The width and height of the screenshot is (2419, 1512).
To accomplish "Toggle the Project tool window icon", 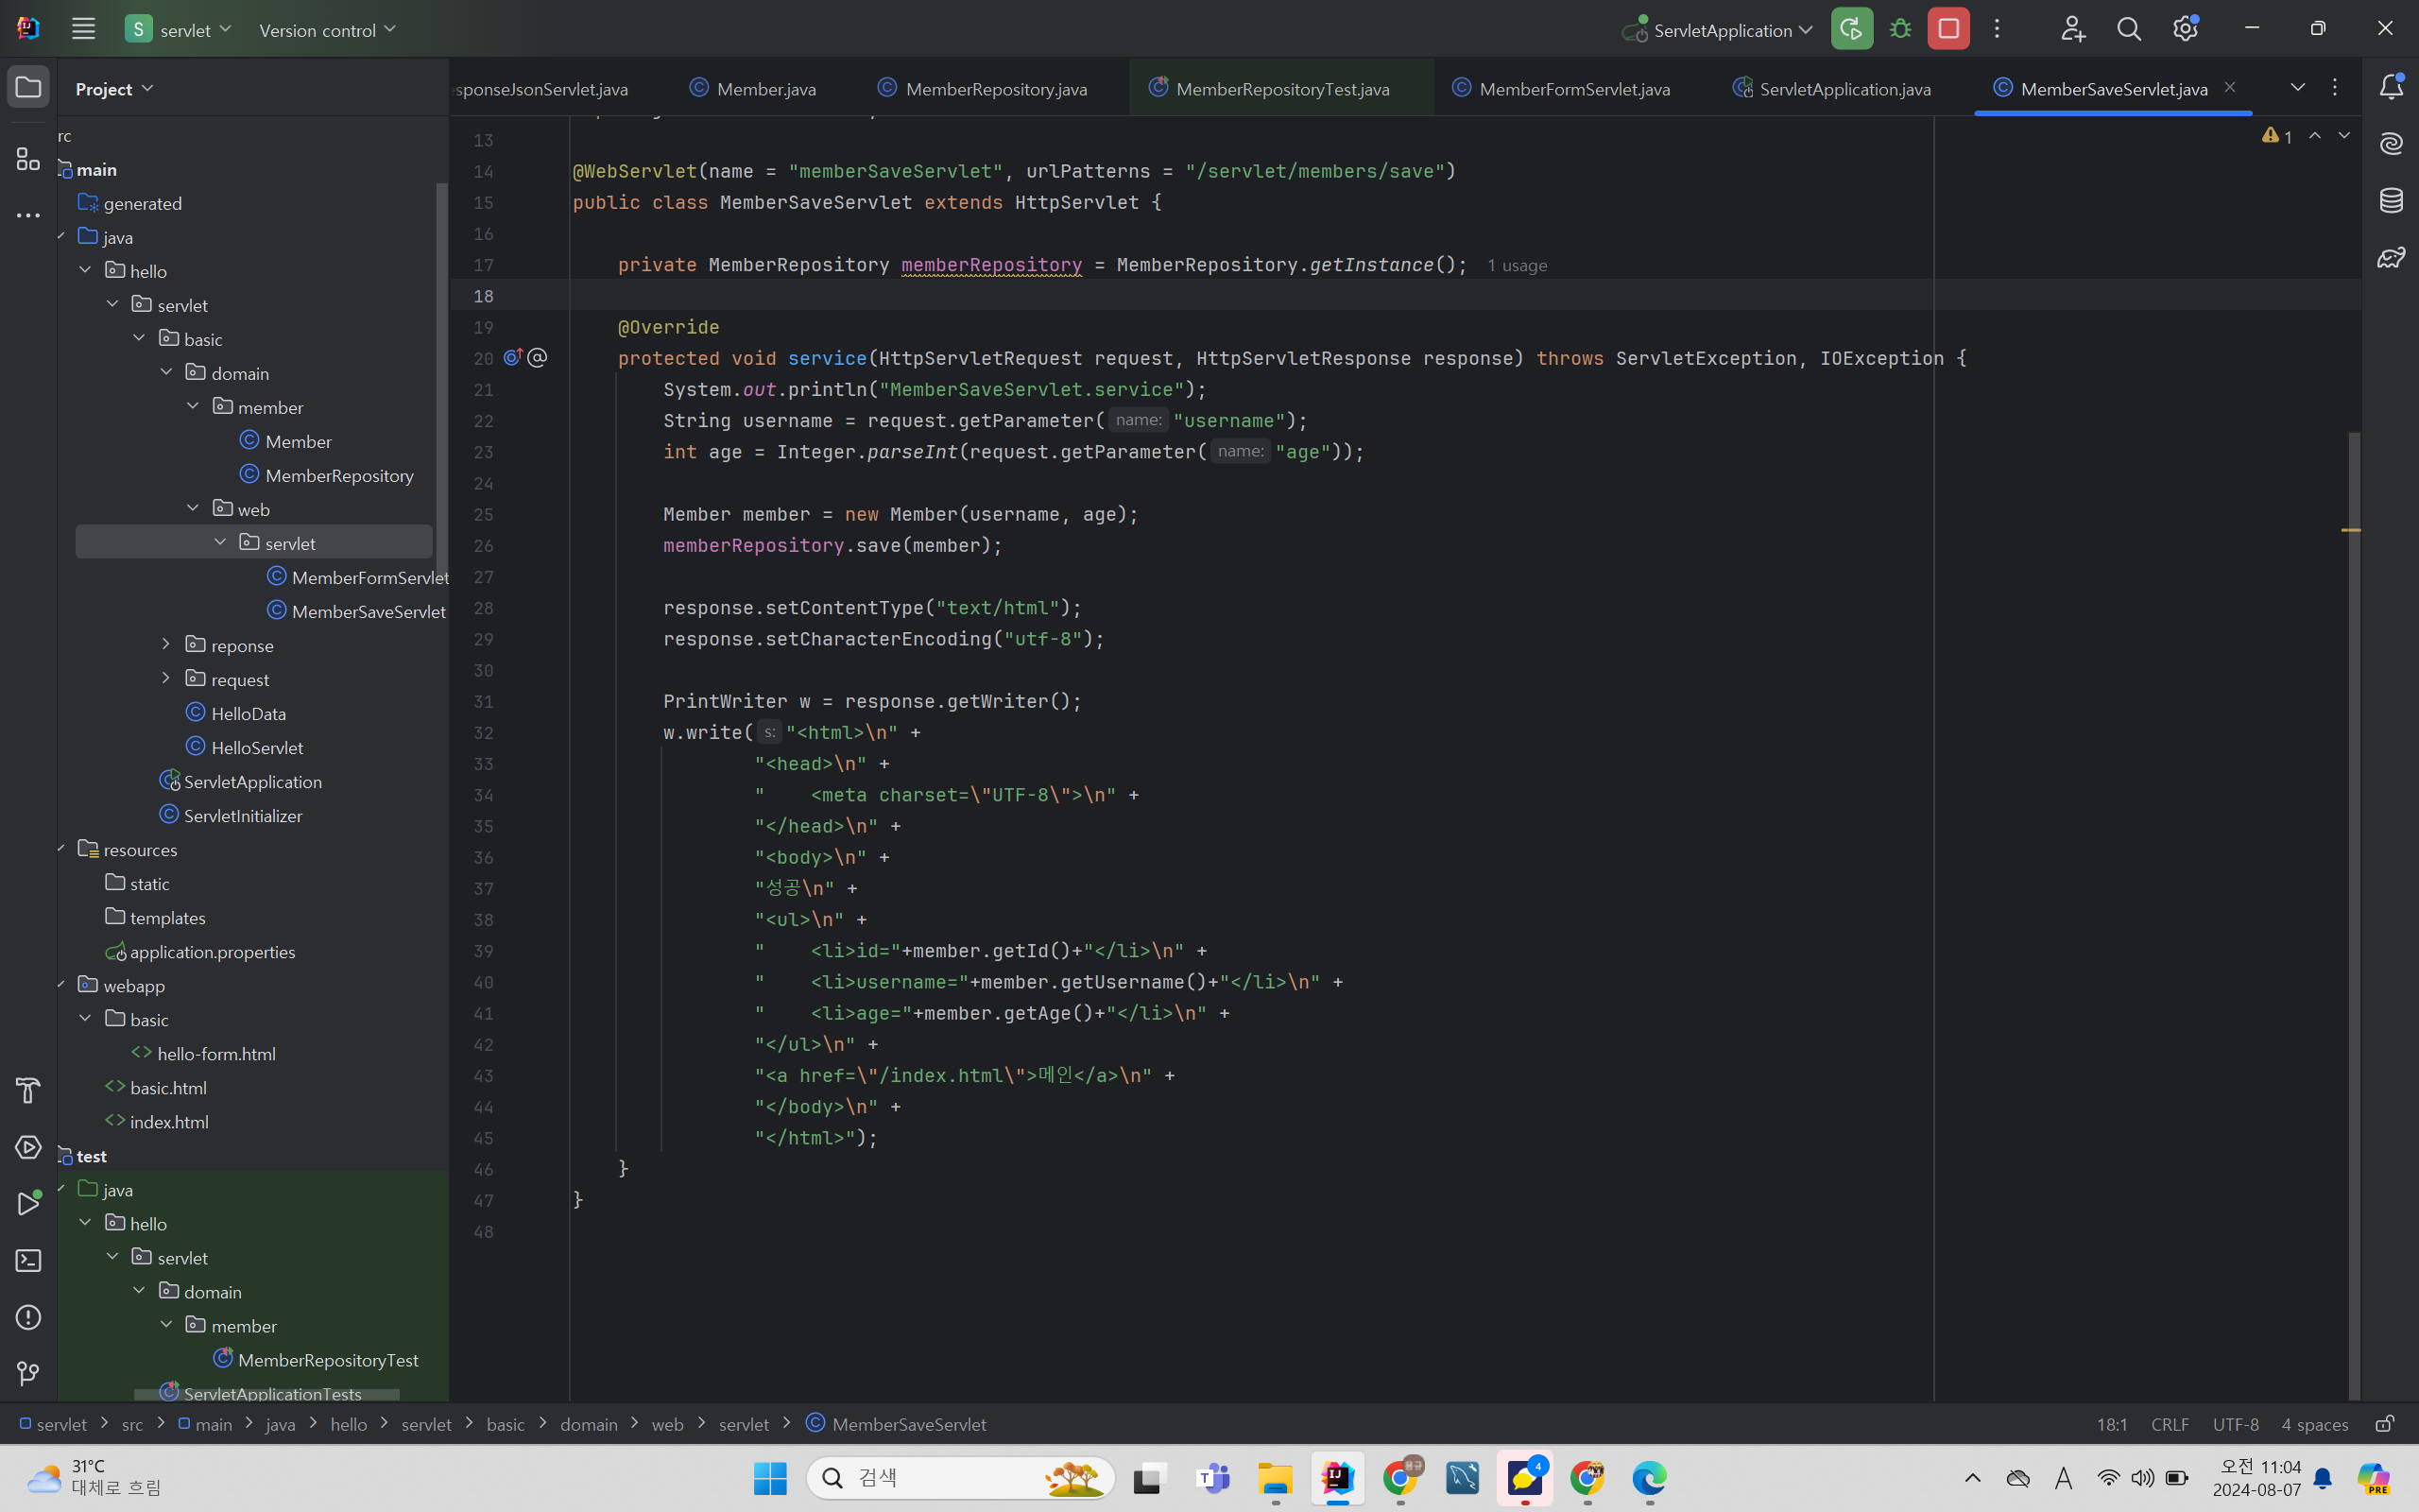I will coord(28,87).
